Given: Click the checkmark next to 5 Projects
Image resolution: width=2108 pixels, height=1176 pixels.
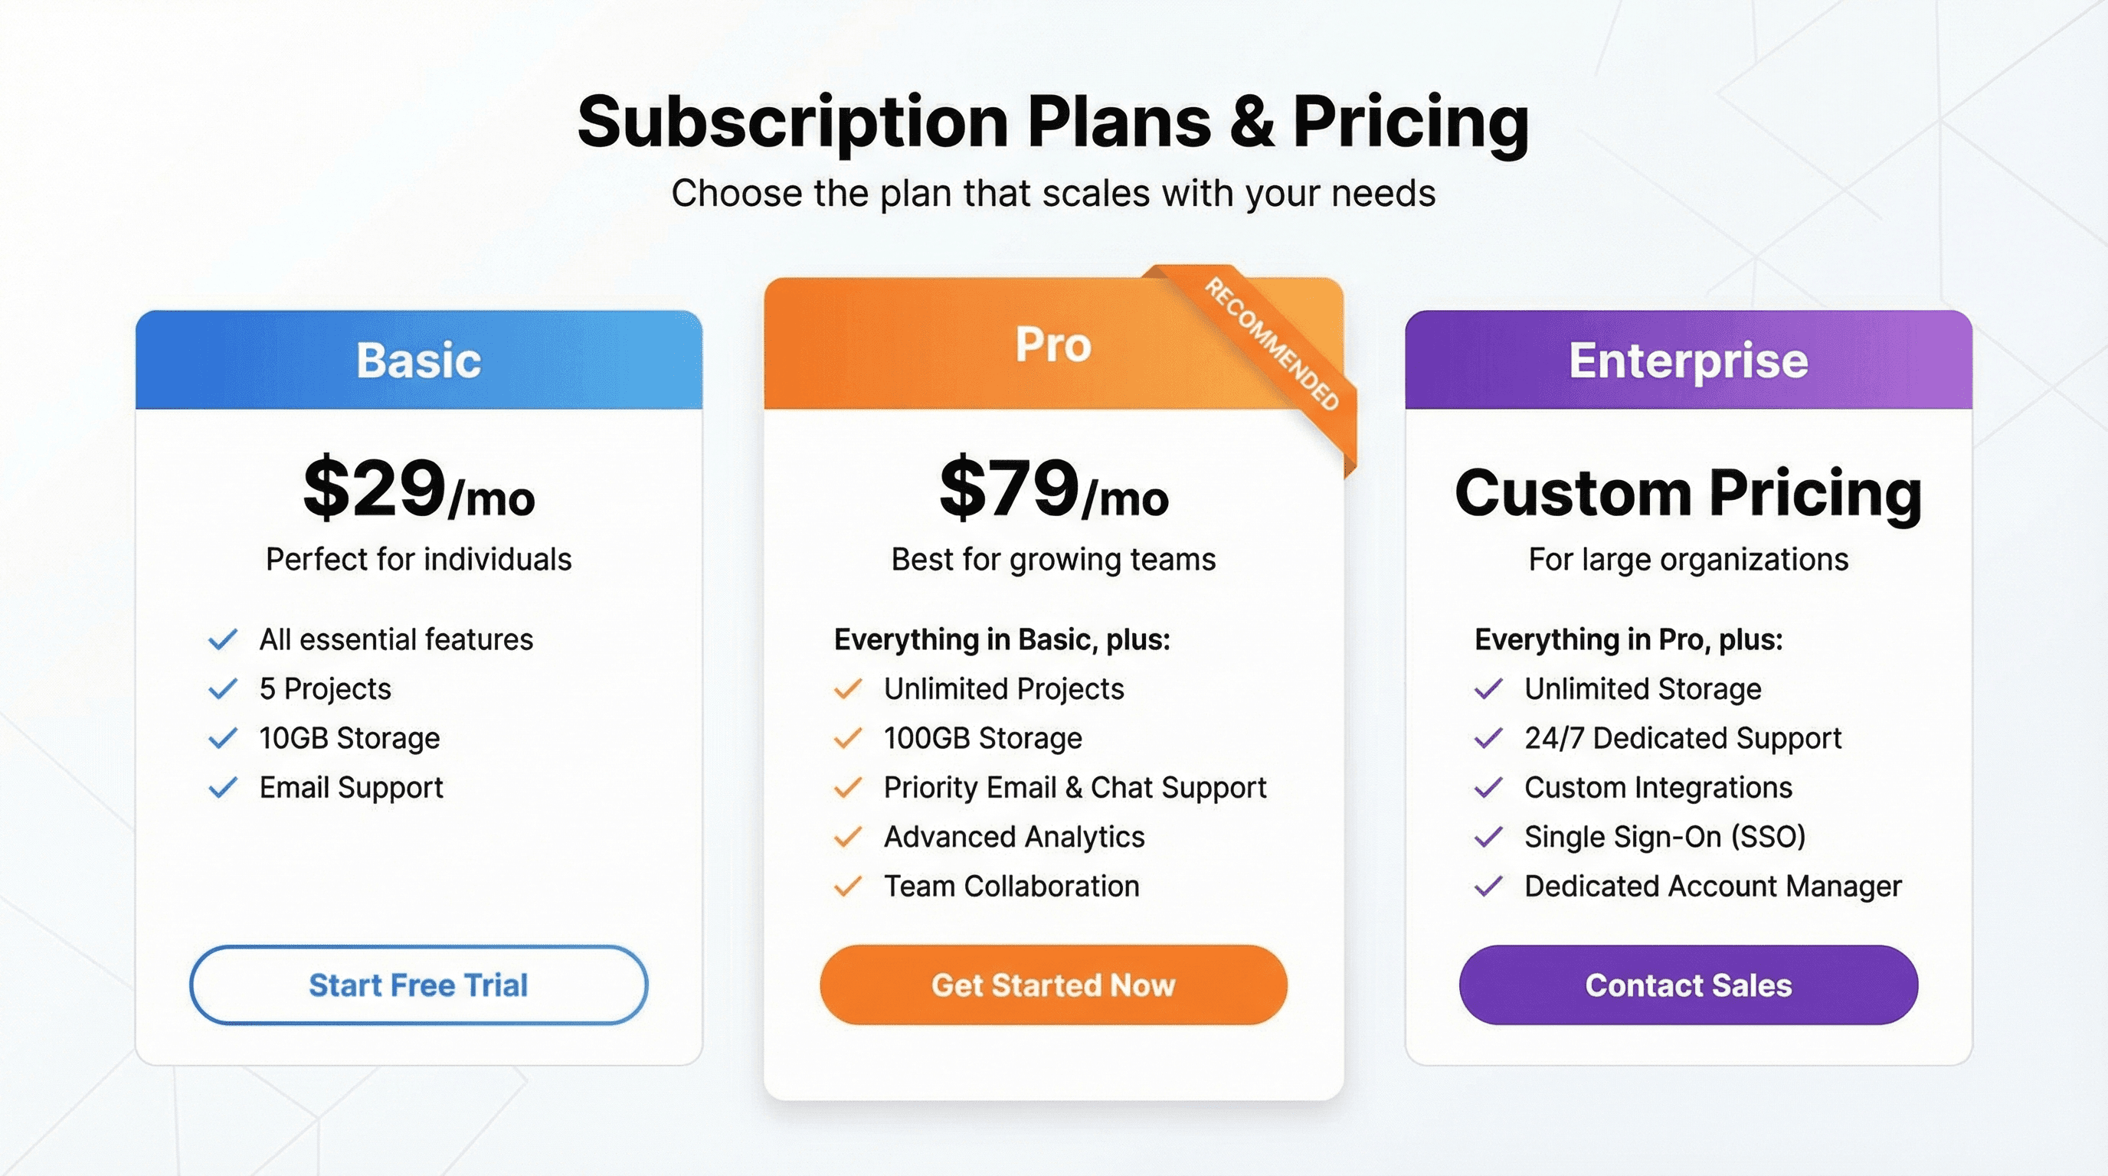Looking at the screenshot, I should click(223, 689).
